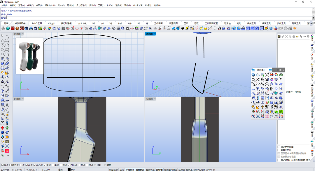The image size is (315, 171).
Task: Click the black-white contrast square icon
Action: (x=187, y=28)
